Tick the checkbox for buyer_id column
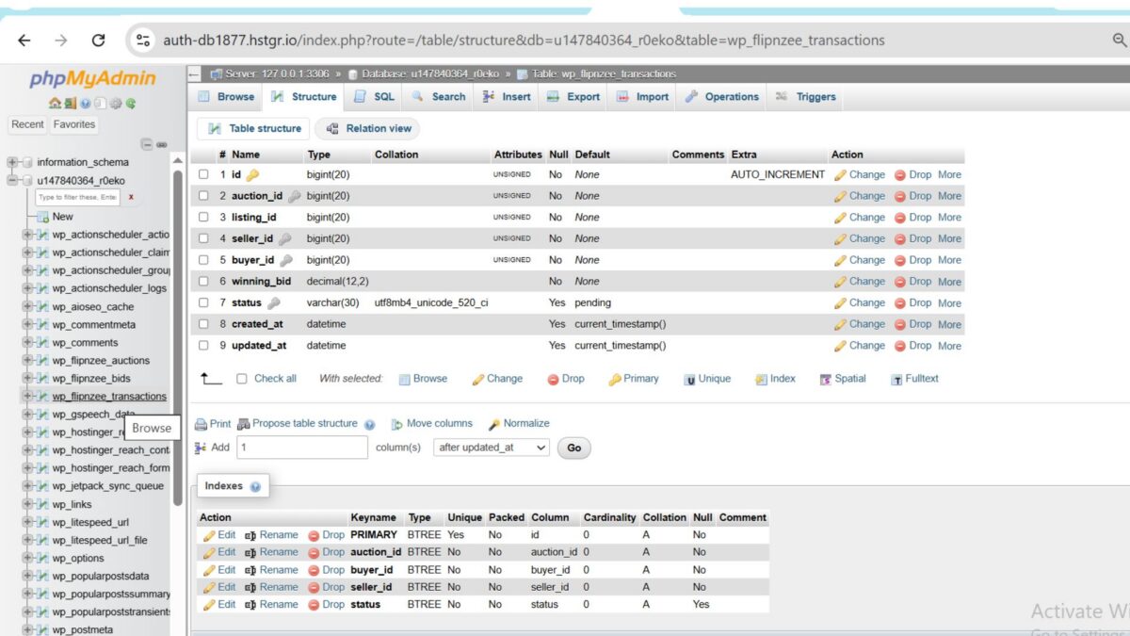The image size is (1130, 636). pyautogui.click(x=203, y=260)
